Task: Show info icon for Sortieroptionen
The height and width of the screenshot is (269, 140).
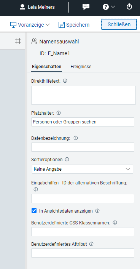Action: 67,159
